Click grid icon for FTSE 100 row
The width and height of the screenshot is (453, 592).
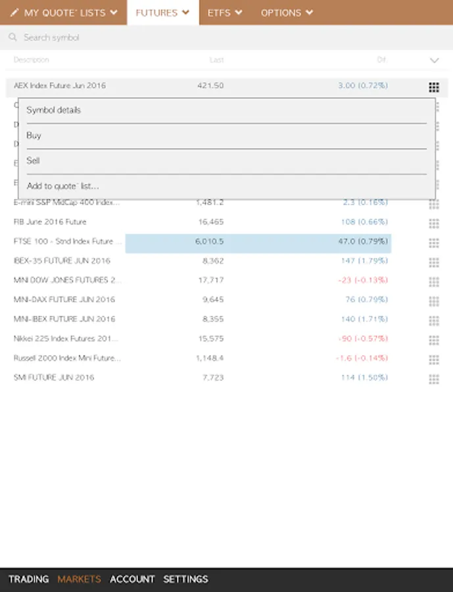pos(433,243)
